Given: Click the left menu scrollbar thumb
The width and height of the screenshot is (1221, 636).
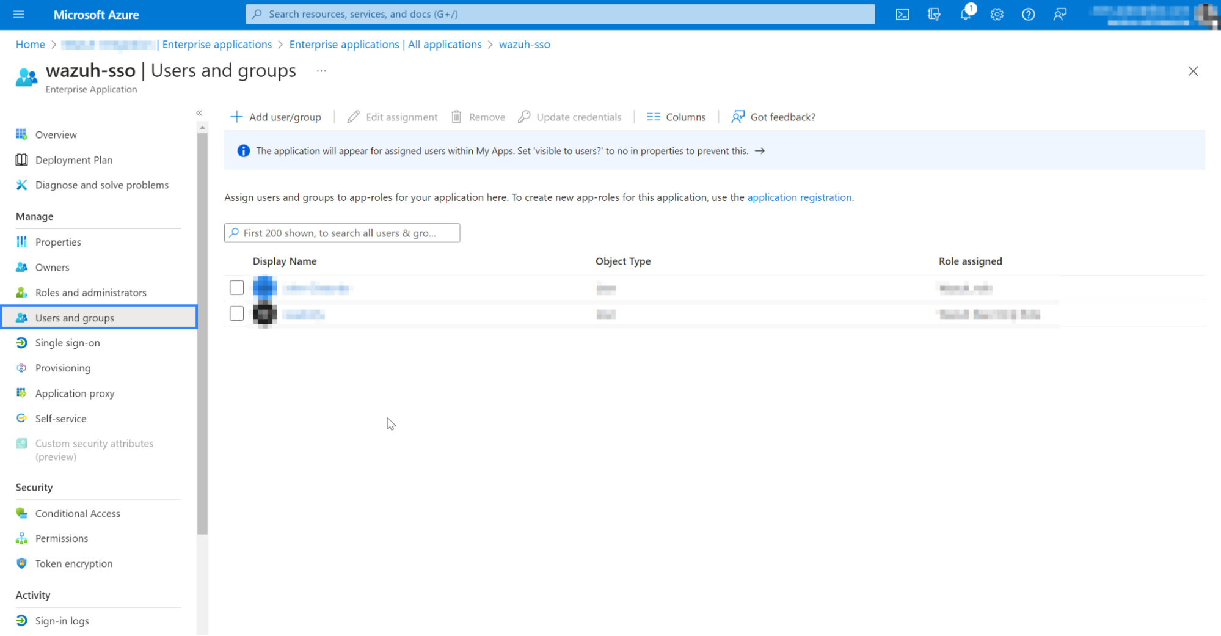Looking at the screenshot, I should [202, 334].
